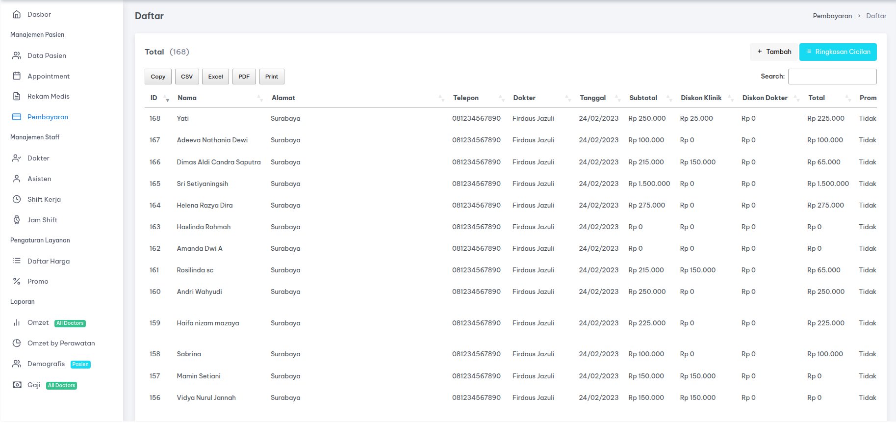Sort by Subtotal column header

tap(643, 98)
